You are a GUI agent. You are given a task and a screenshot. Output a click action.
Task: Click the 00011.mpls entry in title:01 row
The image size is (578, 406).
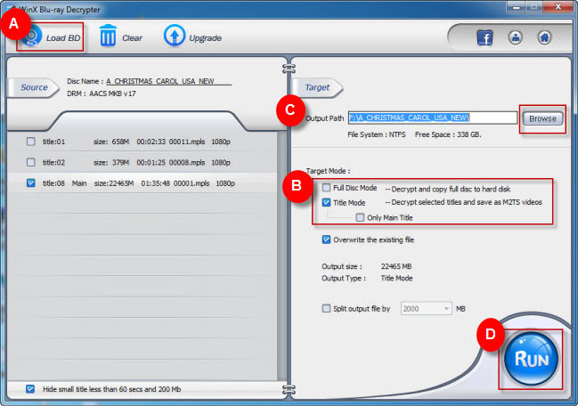187,142
